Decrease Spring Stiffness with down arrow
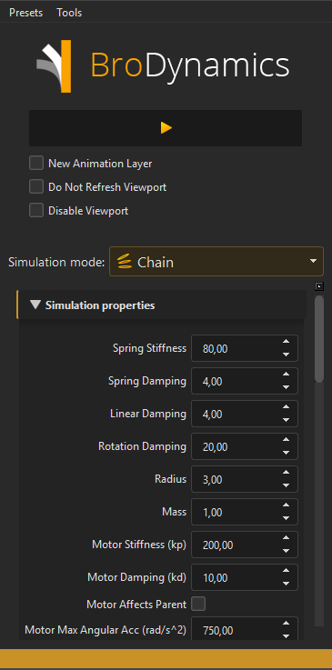The image size is (332, 670). coord(287,355)
